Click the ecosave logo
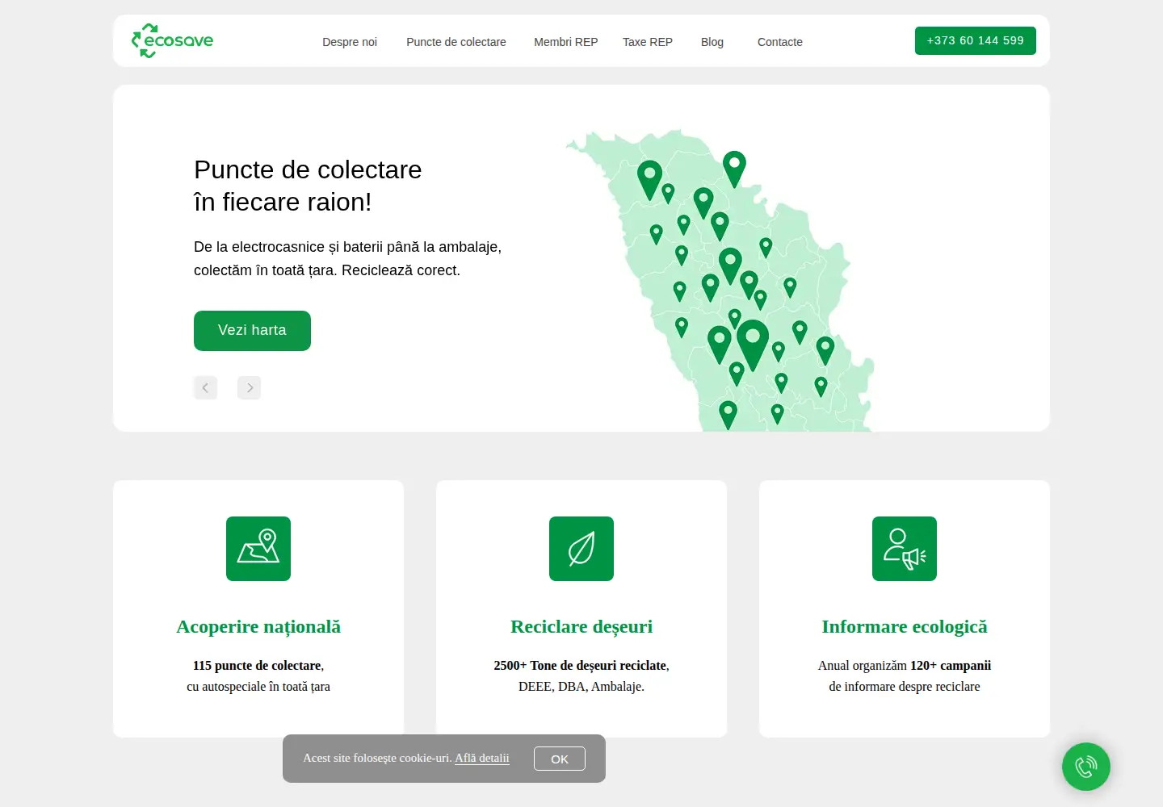1163x807 pixels. click(172, 40)
